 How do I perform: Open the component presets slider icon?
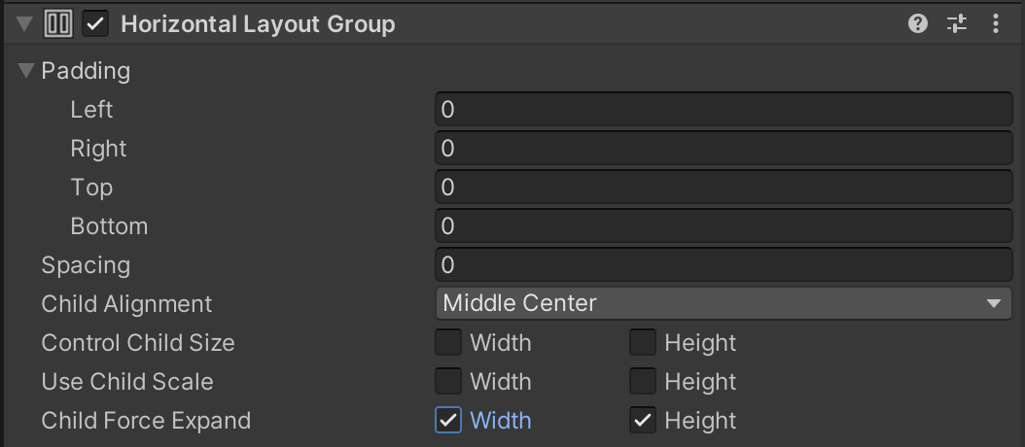pyautogui.click(x=956, y=24)
